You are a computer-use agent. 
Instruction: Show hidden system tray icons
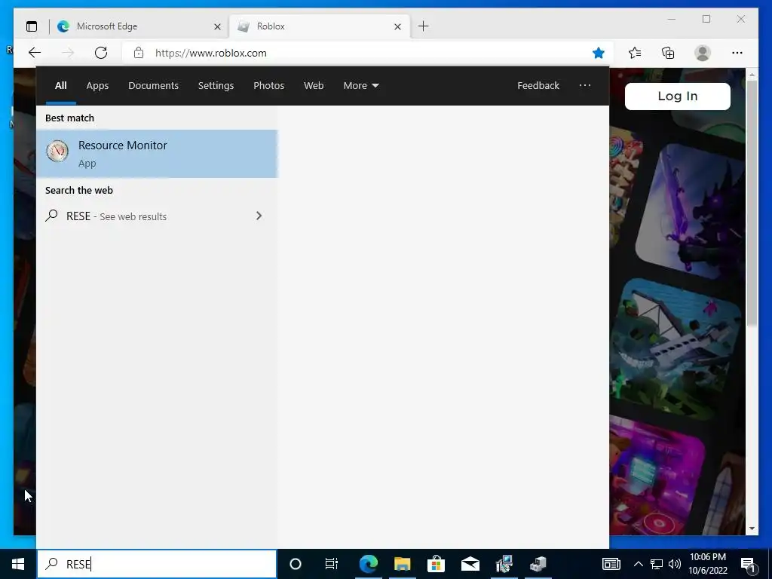[x=638, y=564]
